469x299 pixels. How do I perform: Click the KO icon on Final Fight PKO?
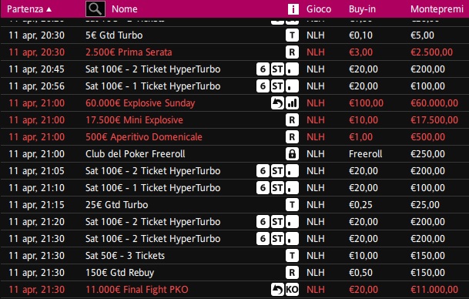tap(292, 290)
